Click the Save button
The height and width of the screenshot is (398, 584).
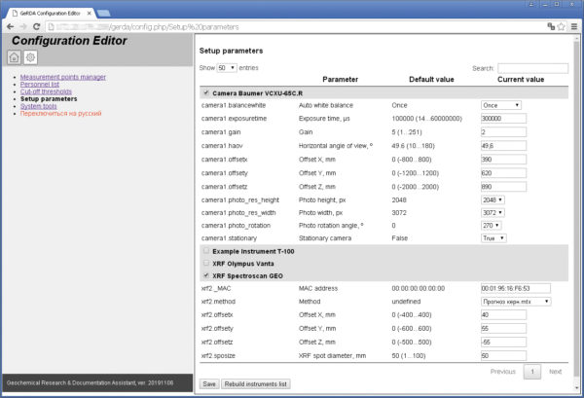click(x=209, y=383)
